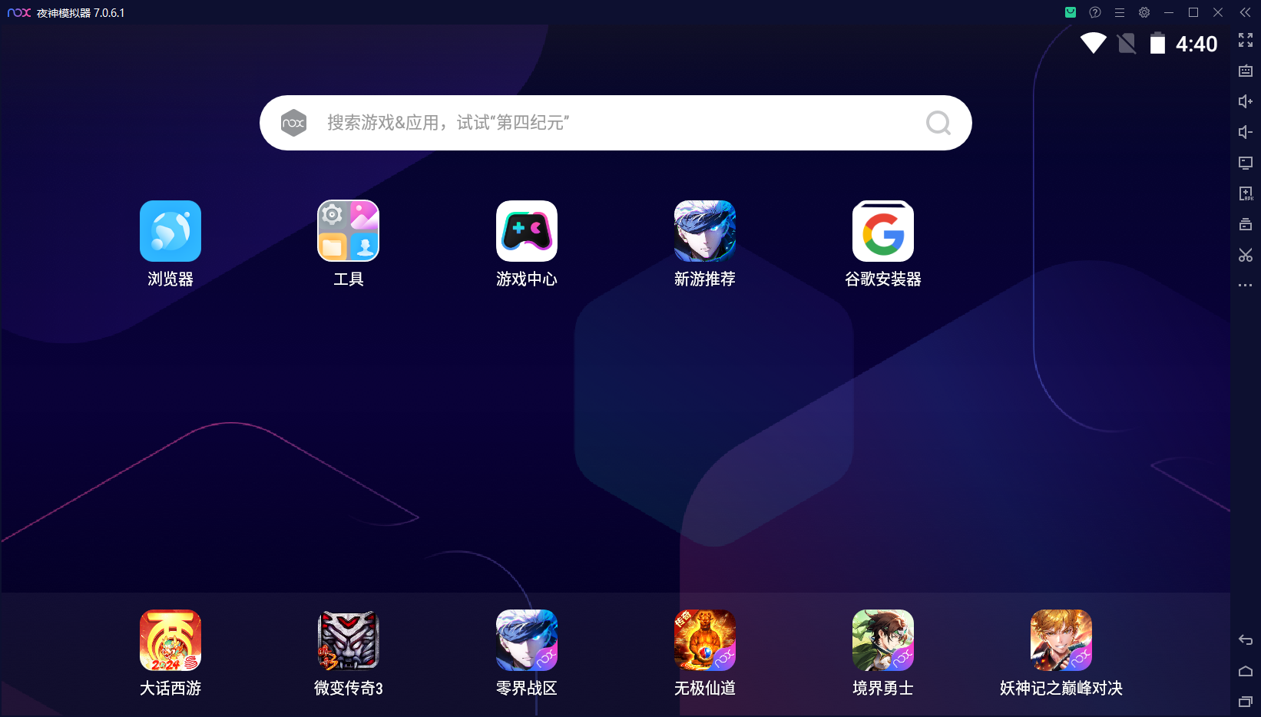The image size is (1261, 717).
Task: Launch the 游戏中心 game center app
Action: click(527, 231)
